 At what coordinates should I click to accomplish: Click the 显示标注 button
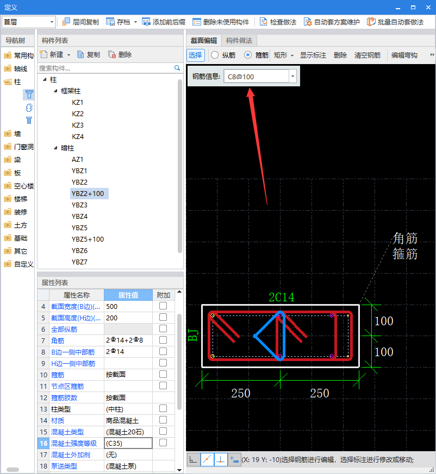click(313, 55)
